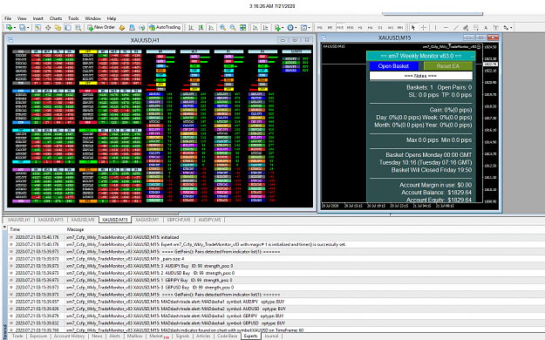545x340 pixels.
Task: Switch timeframe to W1
Action: 391,28
